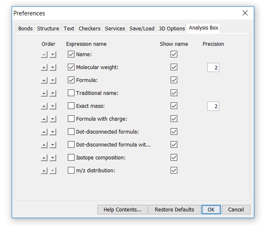Open Help Contents

click(122, 209)
